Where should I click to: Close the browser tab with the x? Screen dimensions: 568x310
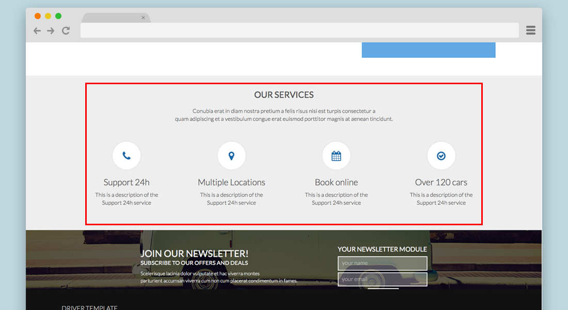coord(143,18)
